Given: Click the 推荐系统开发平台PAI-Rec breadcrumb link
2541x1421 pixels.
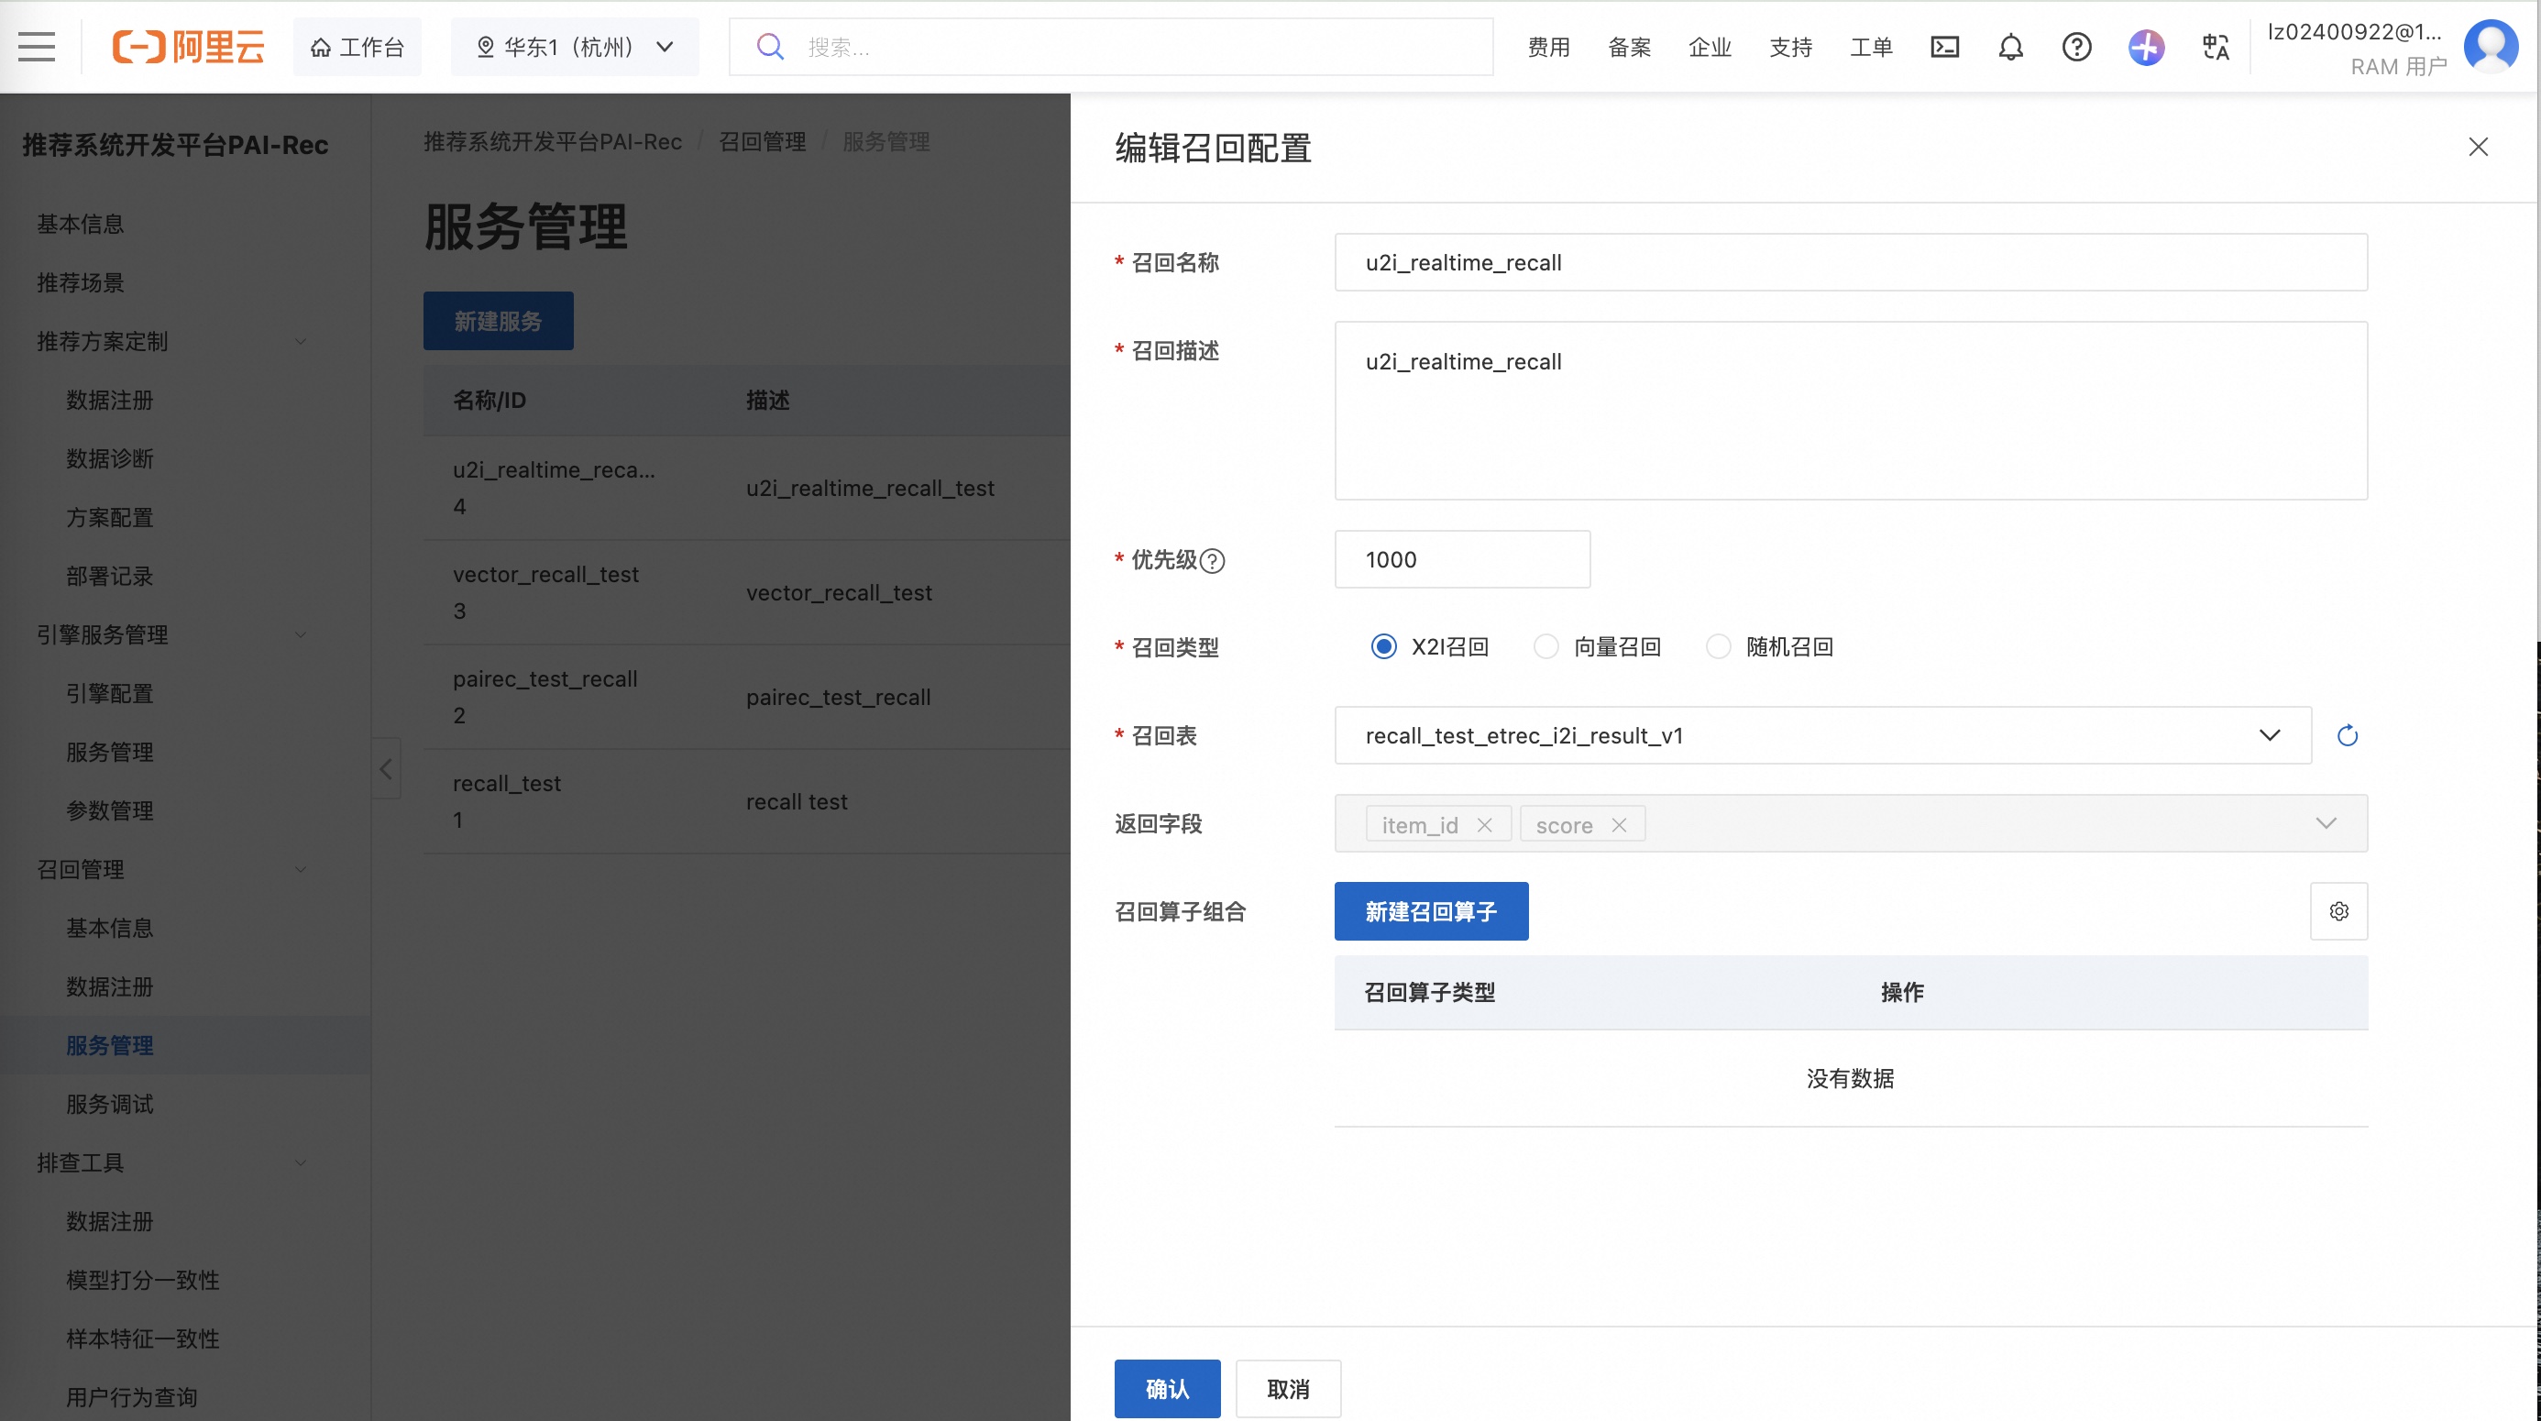Looking at the screenshot, I should [x=553, y=142].
